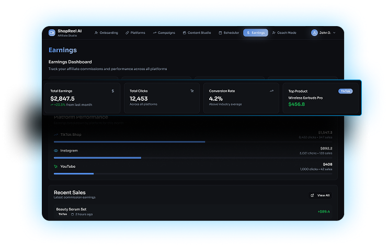Click the TikTok badge on Top Product card
This screenshot has width=388, height=247.
pyautogui.click(x=346, y=91)
